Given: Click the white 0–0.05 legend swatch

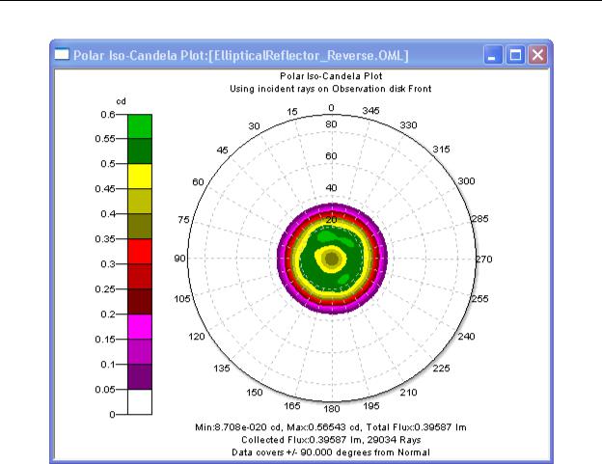Looking at the screenshot, I should (140, 402).
